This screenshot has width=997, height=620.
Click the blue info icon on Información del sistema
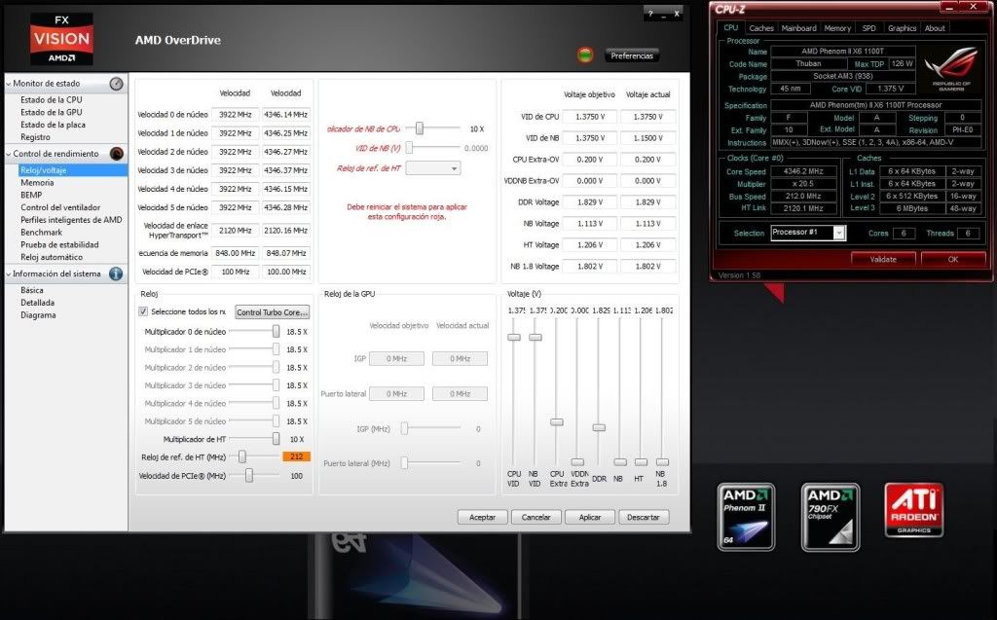116,274
